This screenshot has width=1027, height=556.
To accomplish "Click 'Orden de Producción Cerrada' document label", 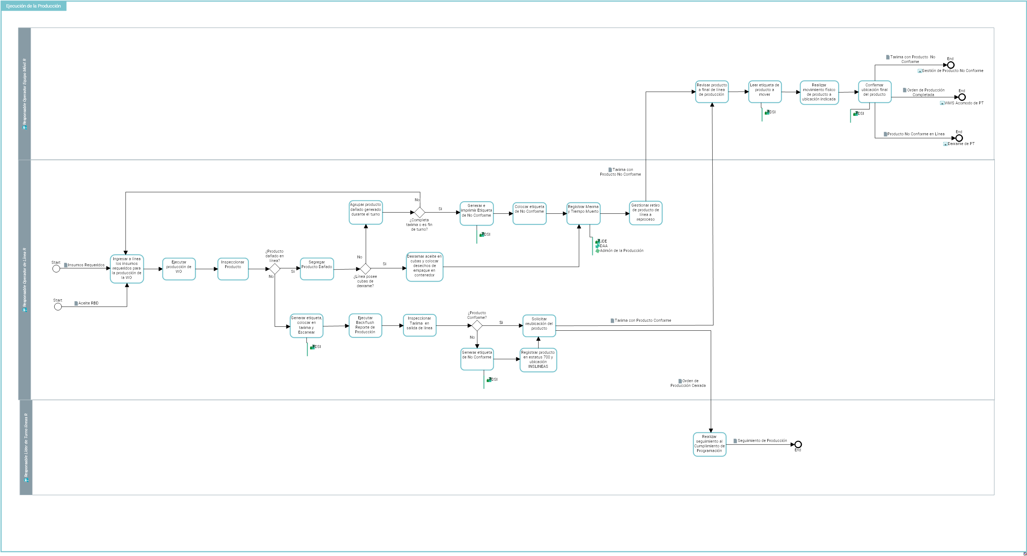I will (688, 383).
